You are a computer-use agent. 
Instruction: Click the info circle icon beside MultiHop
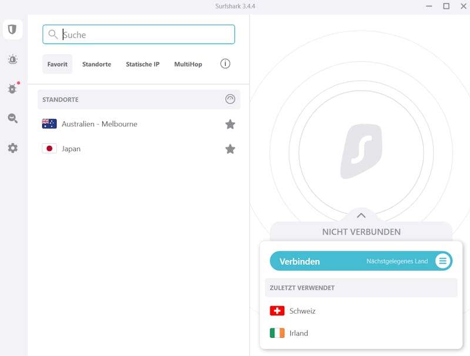(225, 63)
